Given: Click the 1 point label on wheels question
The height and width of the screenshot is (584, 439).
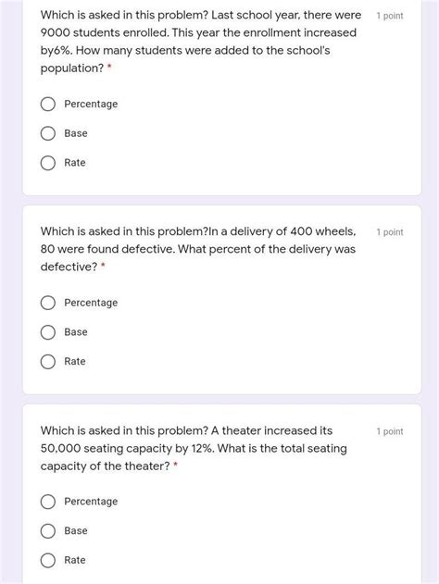Looking at the screenshot, I should click(390, 232).
